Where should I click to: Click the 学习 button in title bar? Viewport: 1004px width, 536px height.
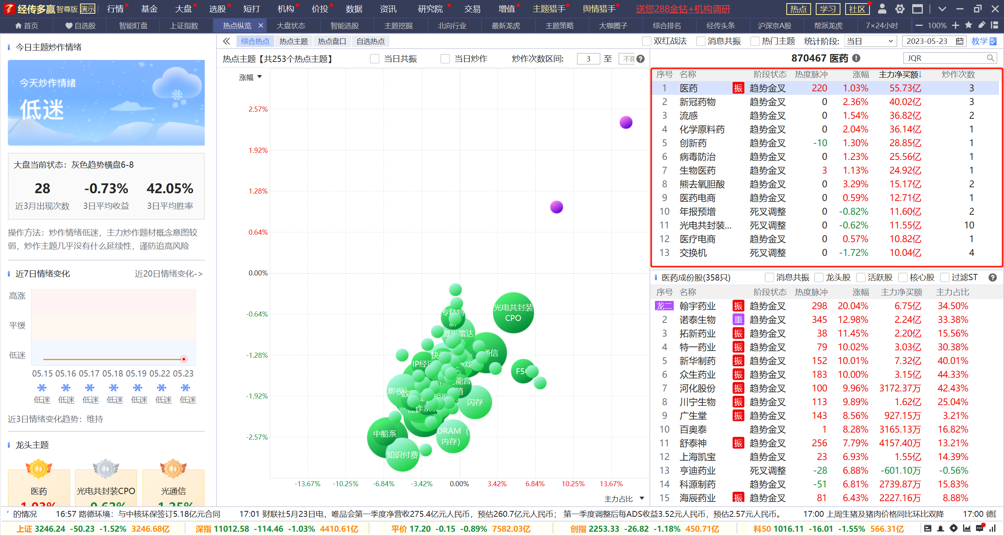pos(827,9)
